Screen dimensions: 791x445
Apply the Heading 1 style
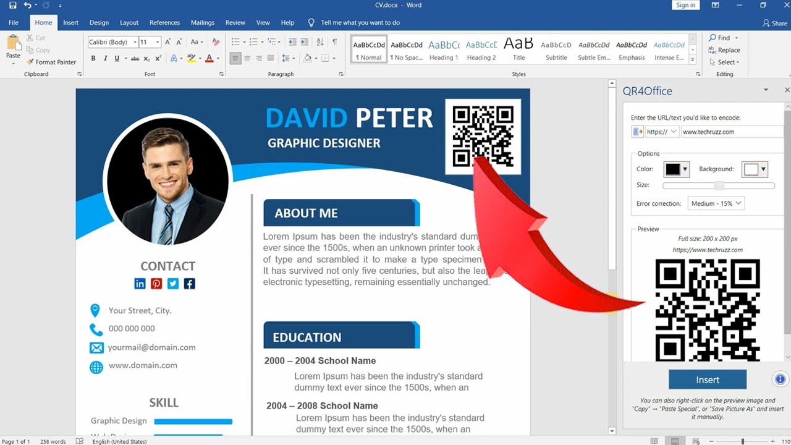click(x=444, y=49)
